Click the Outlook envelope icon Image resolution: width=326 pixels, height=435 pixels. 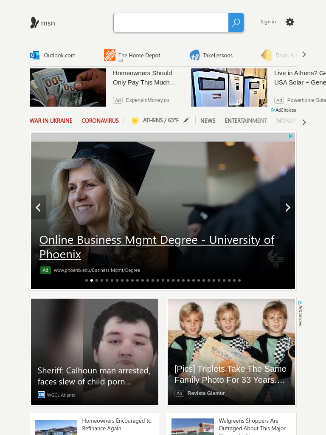pos(35,55)
